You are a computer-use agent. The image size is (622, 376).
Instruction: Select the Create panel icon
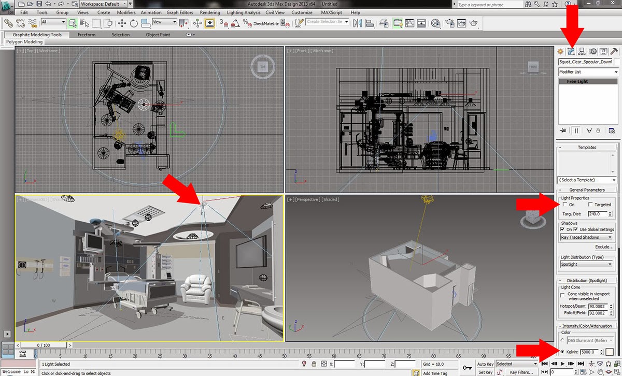(x=559, y=51)
